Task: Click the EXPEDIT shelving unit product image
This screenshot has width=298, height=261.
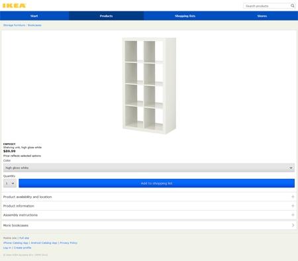Action: point(149,85)
